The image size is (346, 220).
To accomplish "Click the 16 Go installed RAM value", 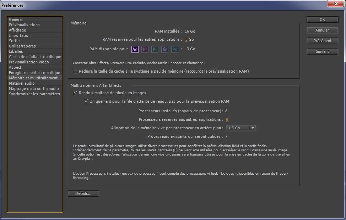I will tap(190, 31).
